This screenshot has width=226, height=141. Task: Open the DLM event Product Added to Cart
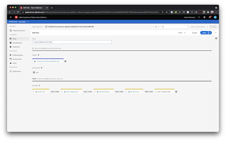tap(48, 61)
